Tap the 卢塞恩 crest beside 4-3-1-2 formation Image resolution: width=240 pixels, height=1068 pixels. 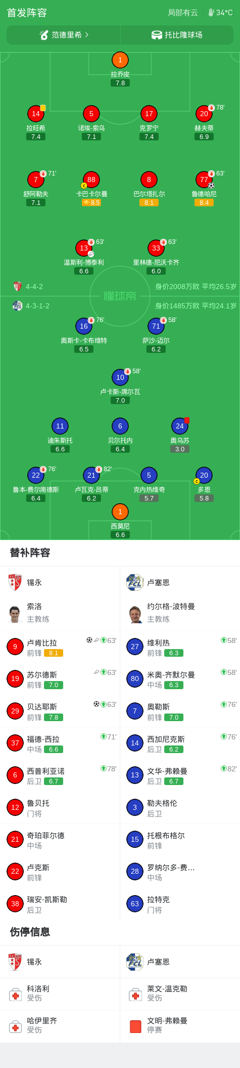(17, 306)
